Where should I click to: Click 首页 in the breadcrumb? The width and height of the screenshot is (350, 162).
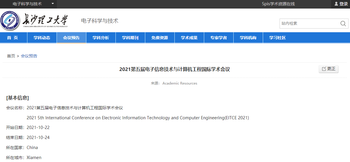11,56
